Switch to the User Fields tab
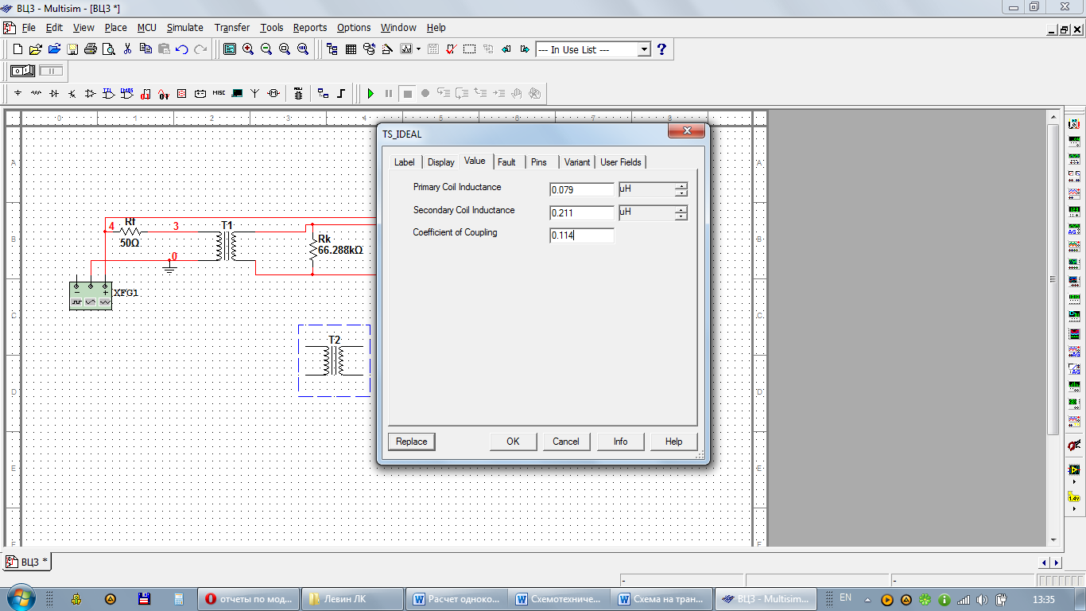Screen dimensions: 1086x611 621,162
